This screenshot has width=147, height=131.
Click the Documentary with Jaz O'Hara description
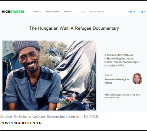point(121,60)
